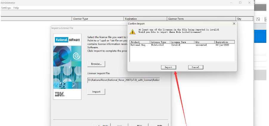Click Import button below License Import File field
This screenshot has height=126, width=269.
coord(96,91)
